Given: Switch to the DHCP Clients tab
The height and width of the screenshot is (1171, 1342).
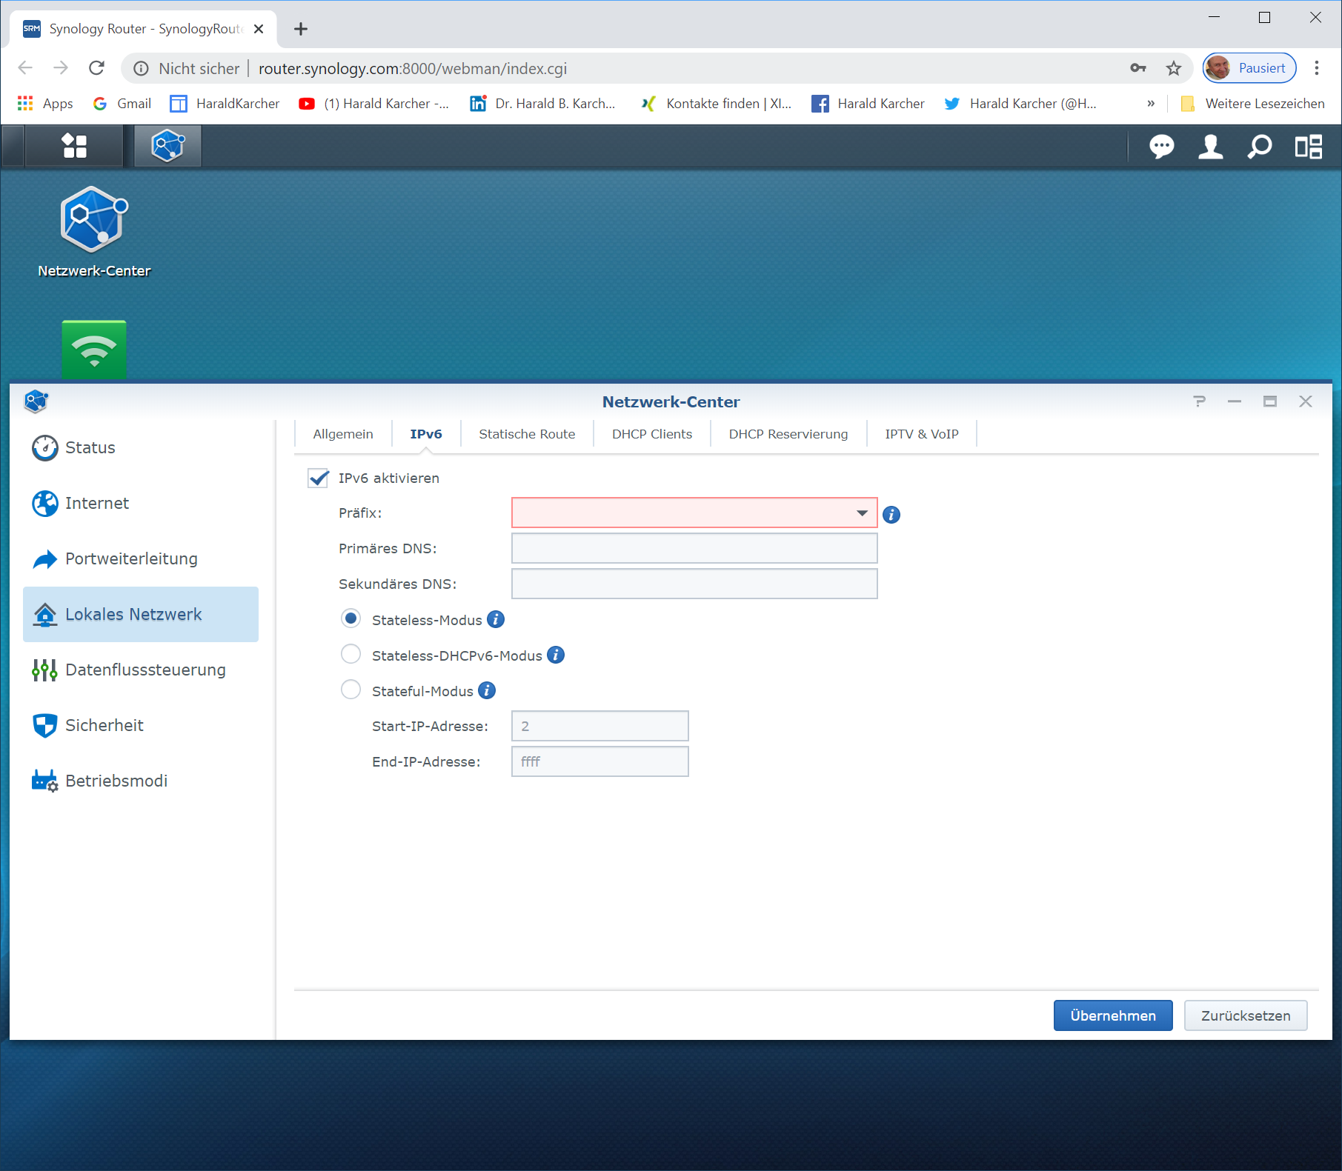Looking at the screenshot, I should (651, 434).
